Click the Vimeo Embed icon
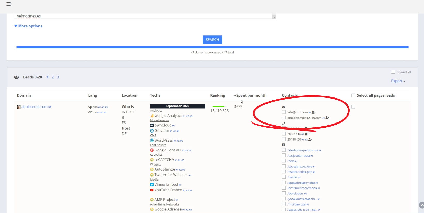 pos(152,185)
